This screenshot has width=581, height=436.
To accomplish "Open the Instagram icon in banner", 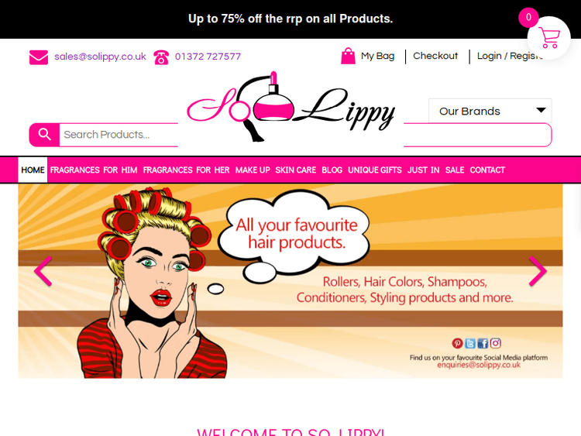I will 496,343.
